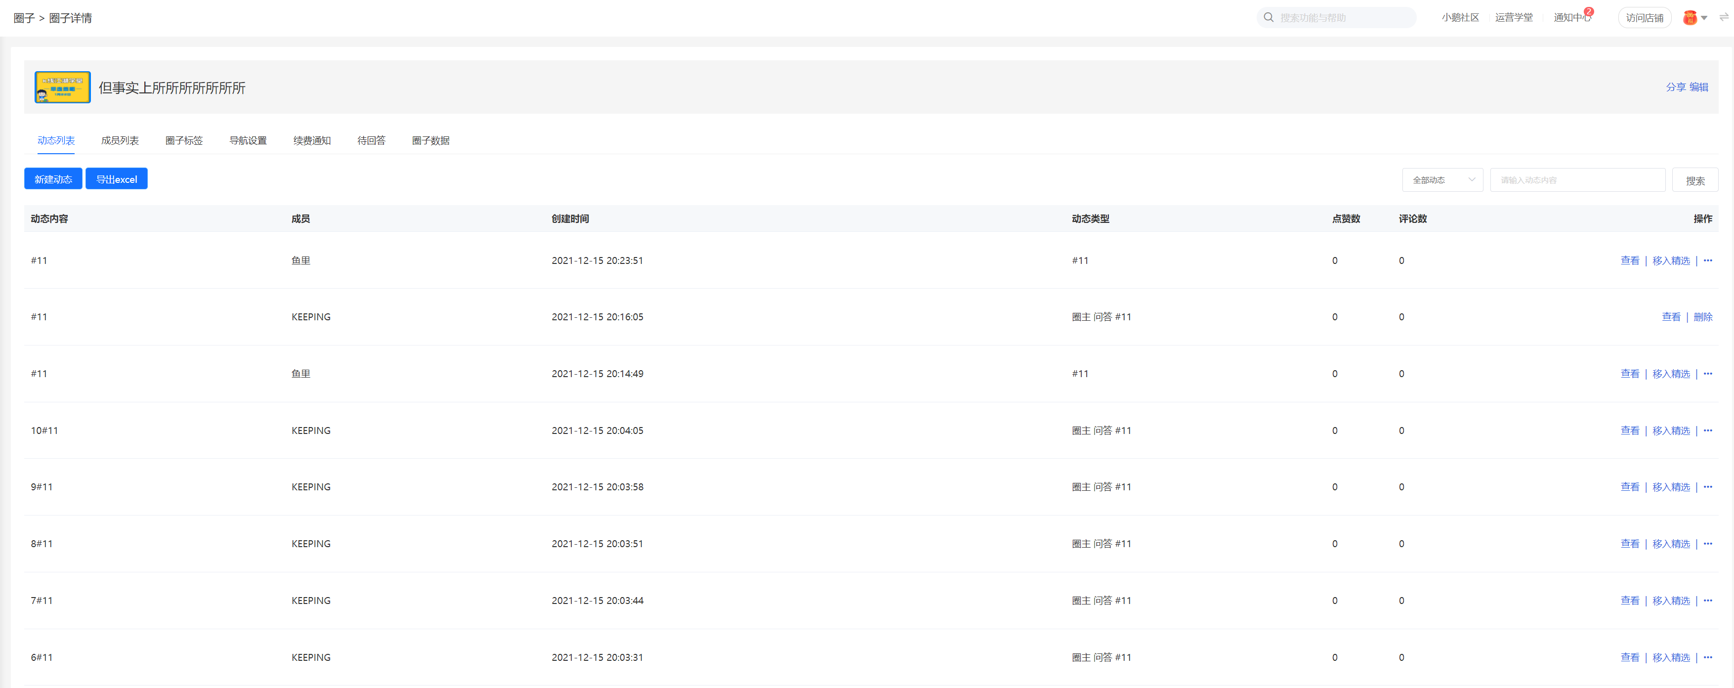Screen dimensions: 1734x688
Task: Click the red notification badge showing 2
Action: point(1589,11)
